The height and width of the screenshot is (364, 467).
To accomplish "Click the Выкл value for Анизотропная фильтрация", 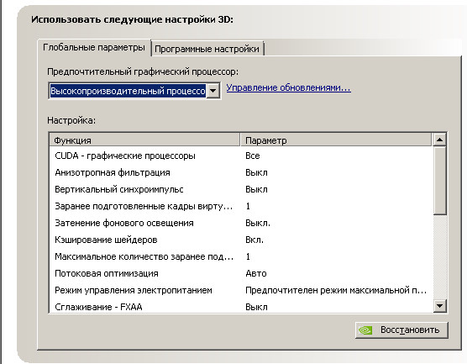I will click(256, 172).
